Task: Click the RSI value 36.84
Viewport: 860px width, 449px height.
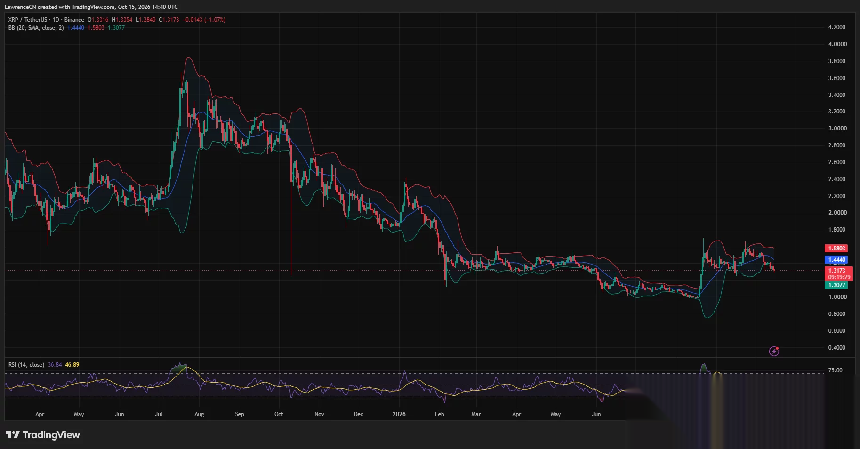Action: (x=55, y=365)
